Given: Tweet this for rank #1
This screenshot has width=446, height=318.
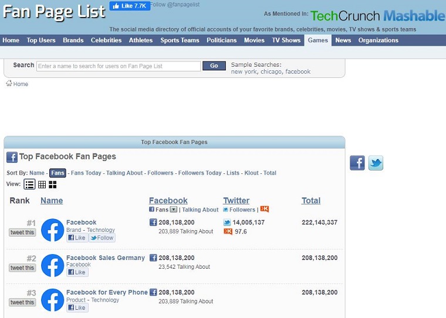Looking at the screenshot, I should point(22,232).
